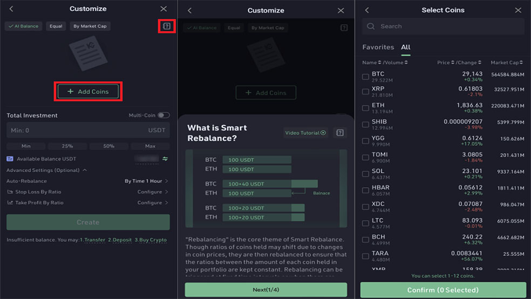Screen dimensions: 531x299
Task: Switch to Favorites tab
Action: [x=378, y=47]
